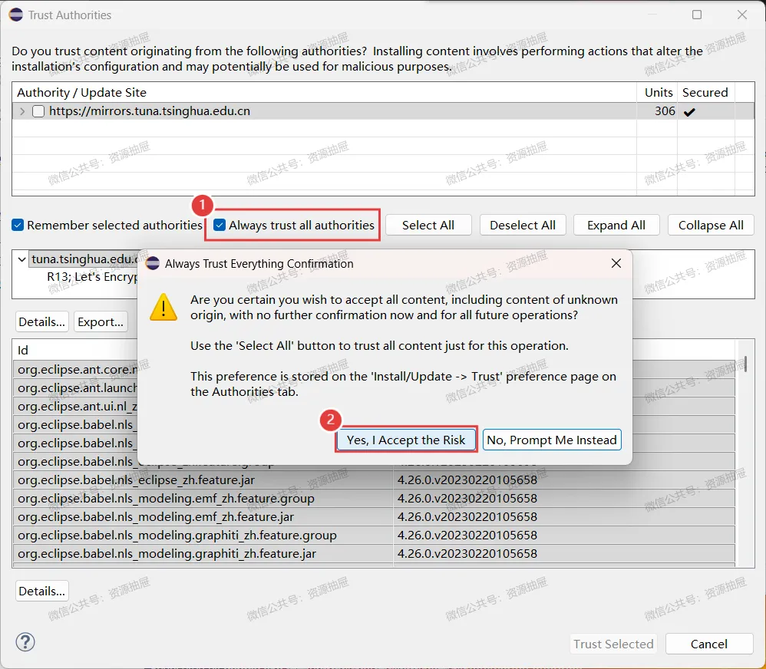Click the Deselect All button

[523, 225]
